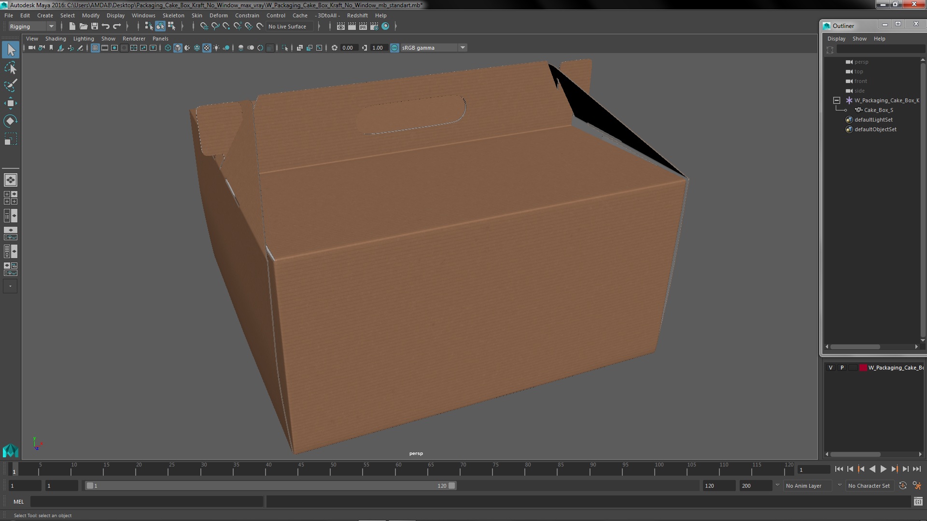The image size is (927, 521).
Task: Activate the Paint selection tool
Action: 10,86
